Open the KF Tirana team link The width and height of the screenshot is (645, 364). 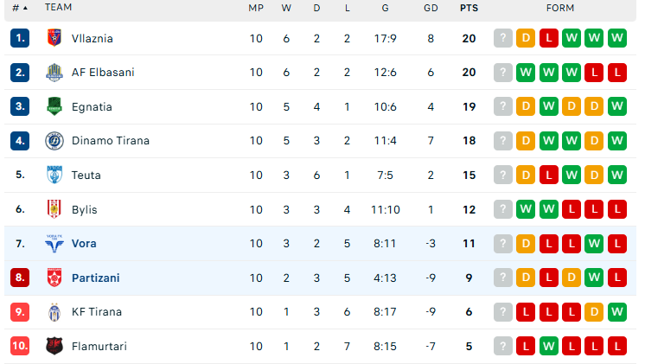tap(98, 312)
